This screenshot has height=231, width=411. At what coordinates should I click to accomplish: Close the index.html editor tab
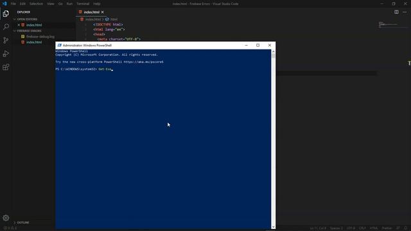click(x=103, y=12)
